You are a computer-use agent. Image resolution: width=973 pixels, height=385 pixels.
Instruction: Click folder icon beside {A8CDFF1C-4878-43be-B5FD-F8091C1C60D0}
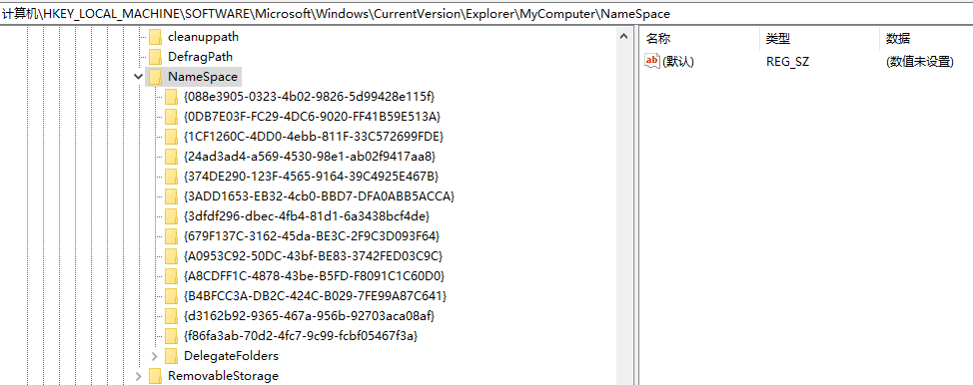pos(171,276)
